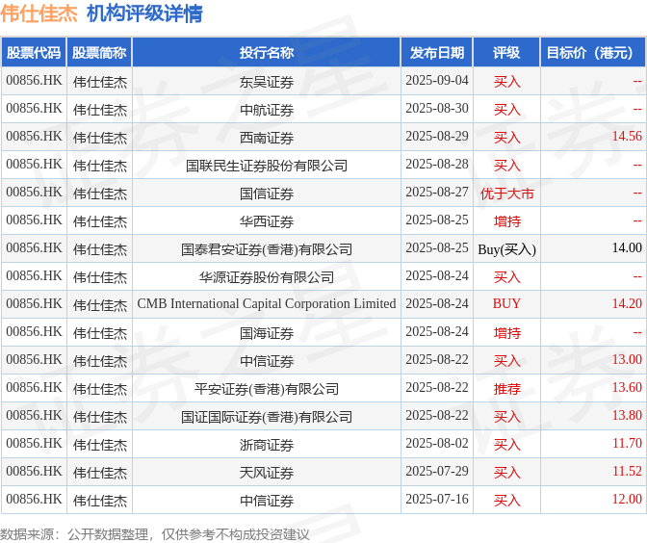Viewport: 647px width, 543px height.
Task: Click 增持 rating in 国海证券 row
Action: 506,333
